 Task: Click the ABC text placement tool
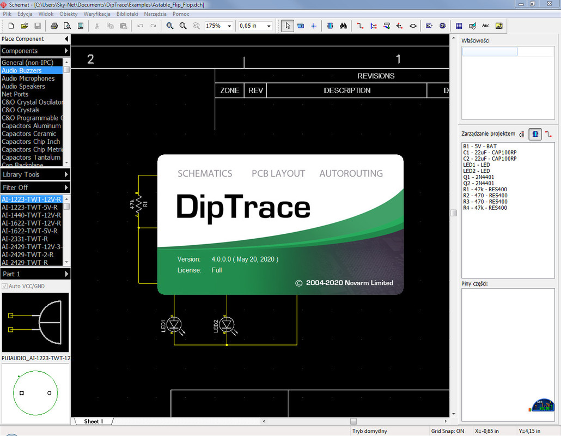[x=485, y=26]
